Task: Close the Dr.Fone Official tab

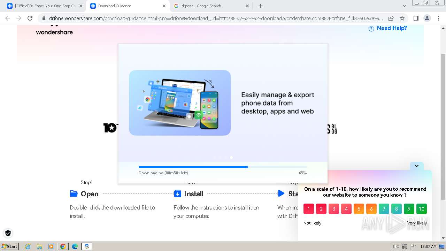Action: pyautogui.click(x=81, y=6)
